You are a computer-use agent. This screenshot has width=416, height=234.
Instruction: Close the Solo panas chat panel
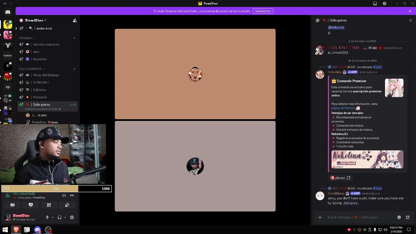(410, 20)
